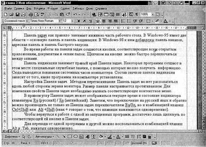Save document with the floppy disk icon

click(x=18, y=15)
